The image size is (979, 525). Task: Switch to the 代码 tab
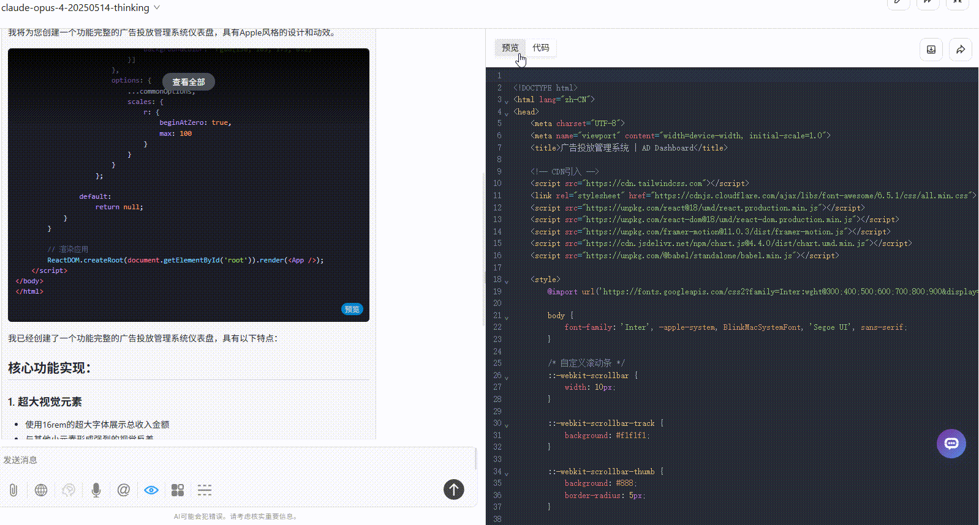[x=541, y=48]
